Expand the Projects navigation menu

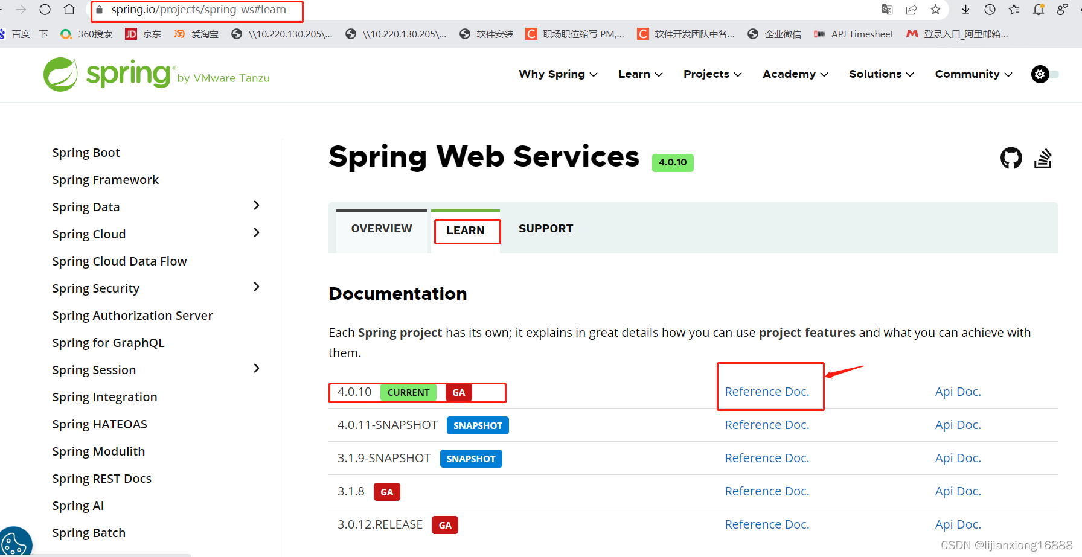(712, 74)
